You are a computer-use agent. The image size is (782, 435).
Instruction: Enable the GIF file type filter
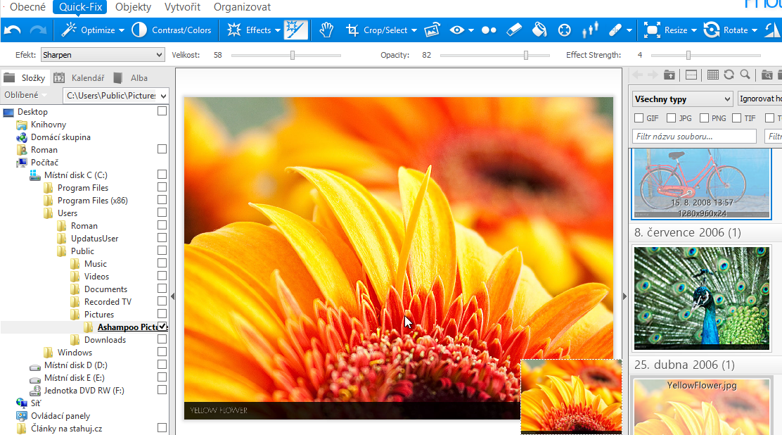639,118
